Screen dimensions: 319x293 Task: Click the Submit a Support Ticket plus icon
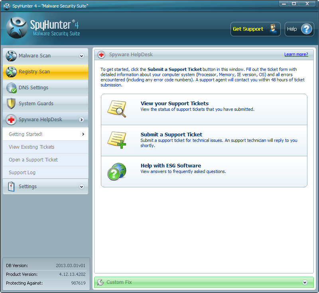(116, 140)
